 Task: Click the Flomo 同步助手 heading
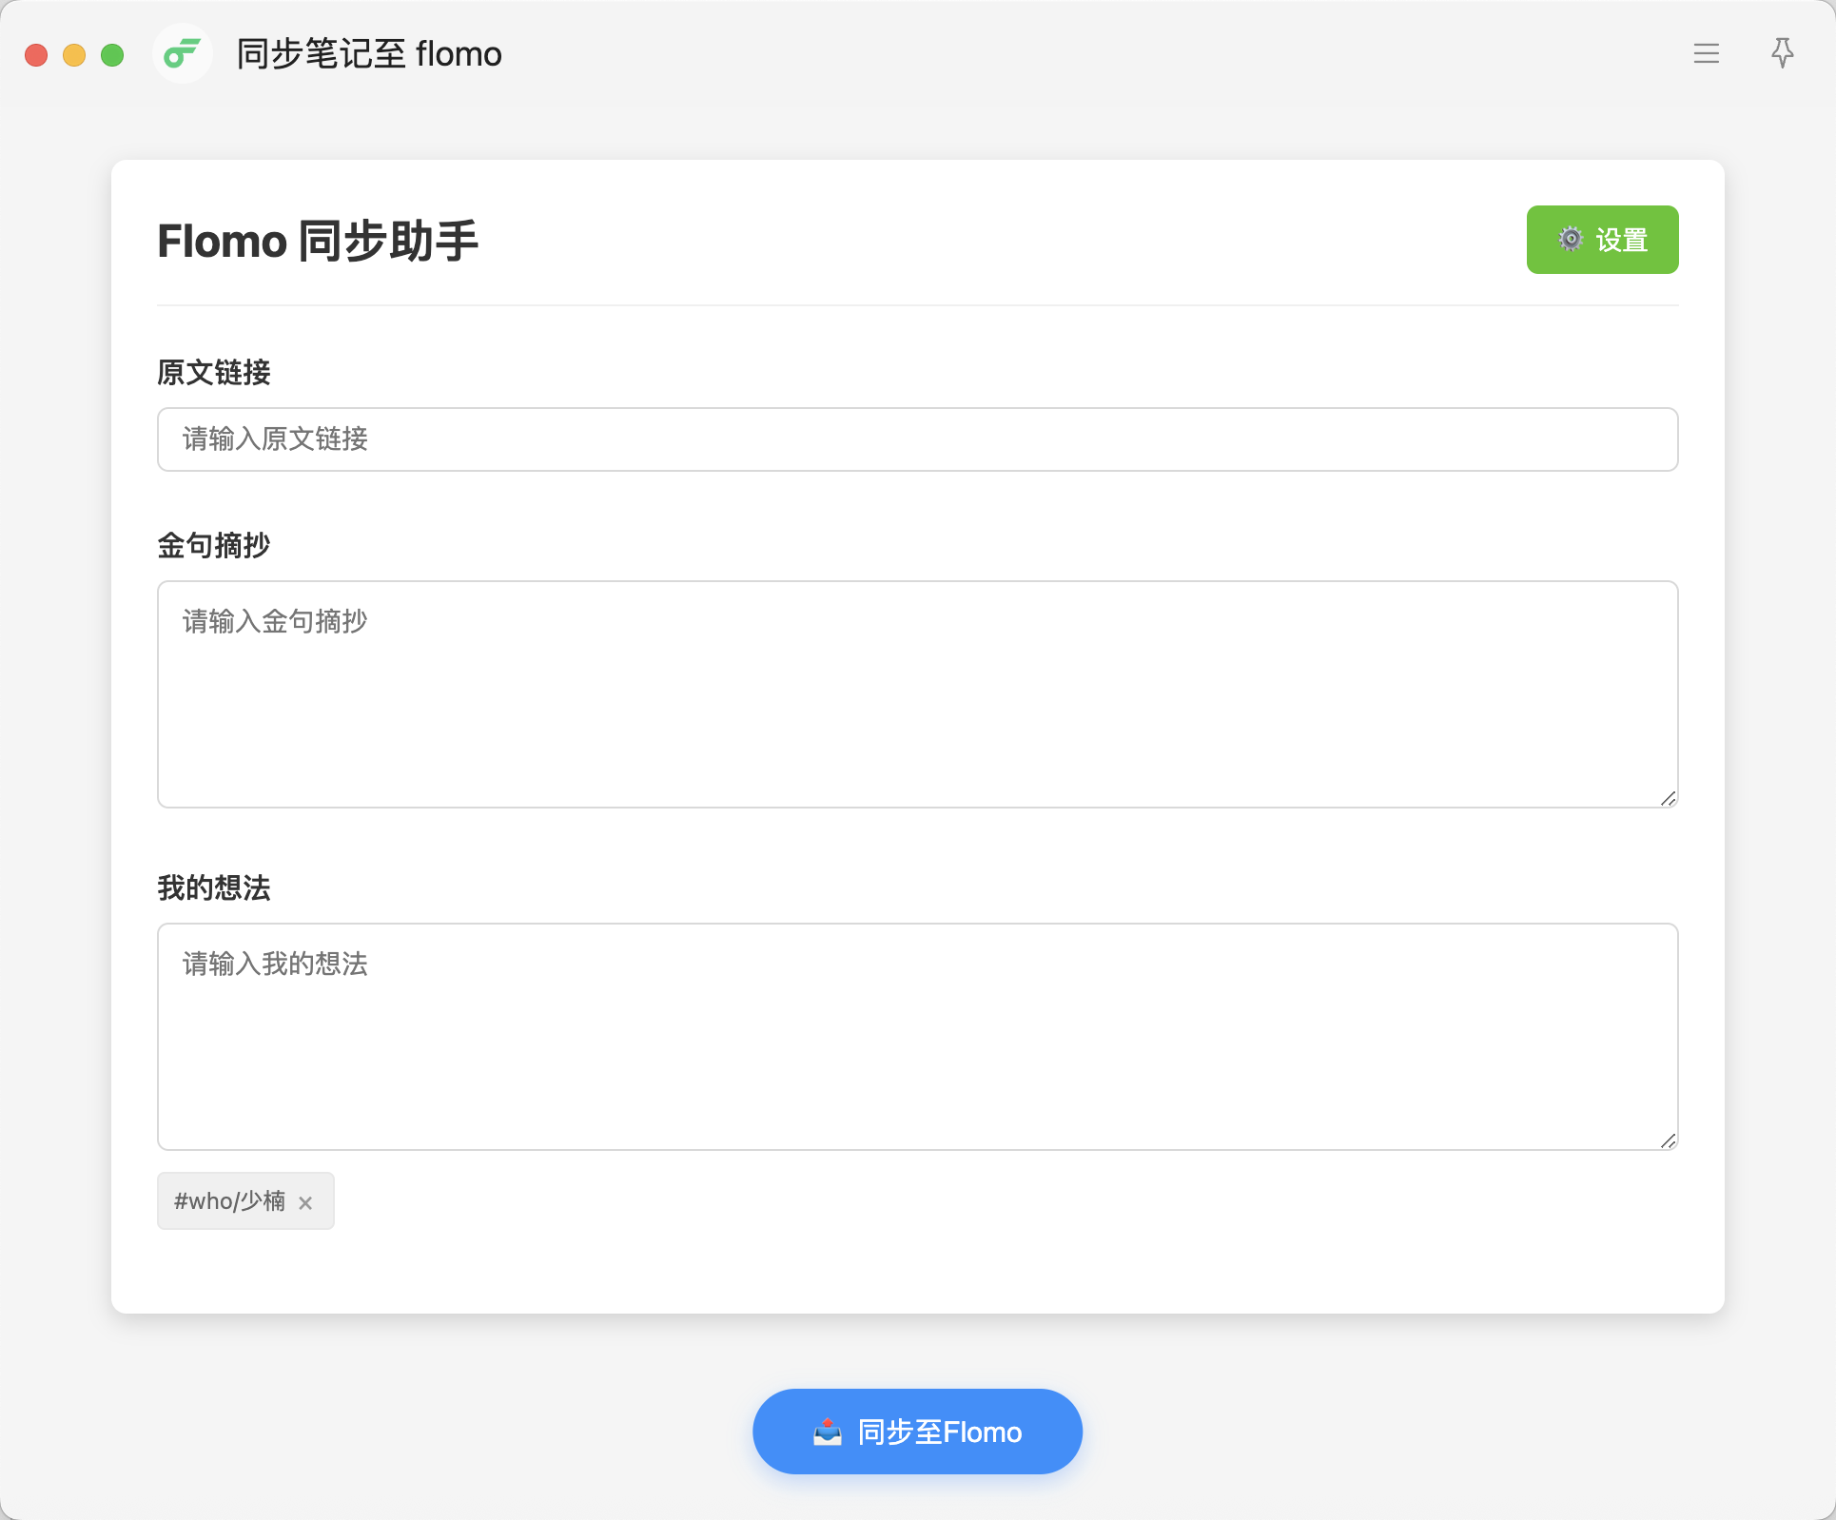pos(318,241)
